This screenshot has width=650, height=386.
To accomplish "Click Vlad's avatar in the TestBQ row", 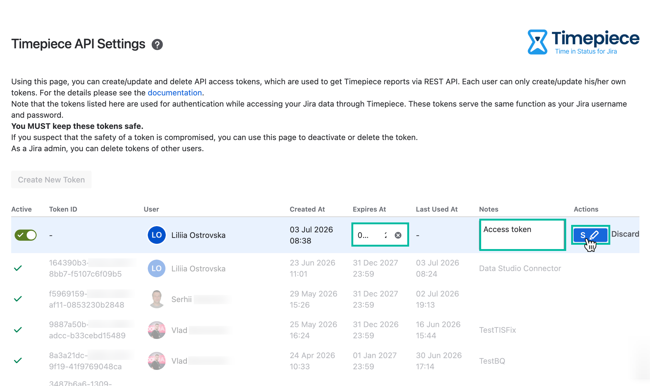I will (156, 361).
